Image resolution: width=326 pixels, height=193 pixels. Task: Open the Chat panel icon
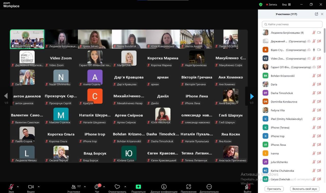pos(97,187)
